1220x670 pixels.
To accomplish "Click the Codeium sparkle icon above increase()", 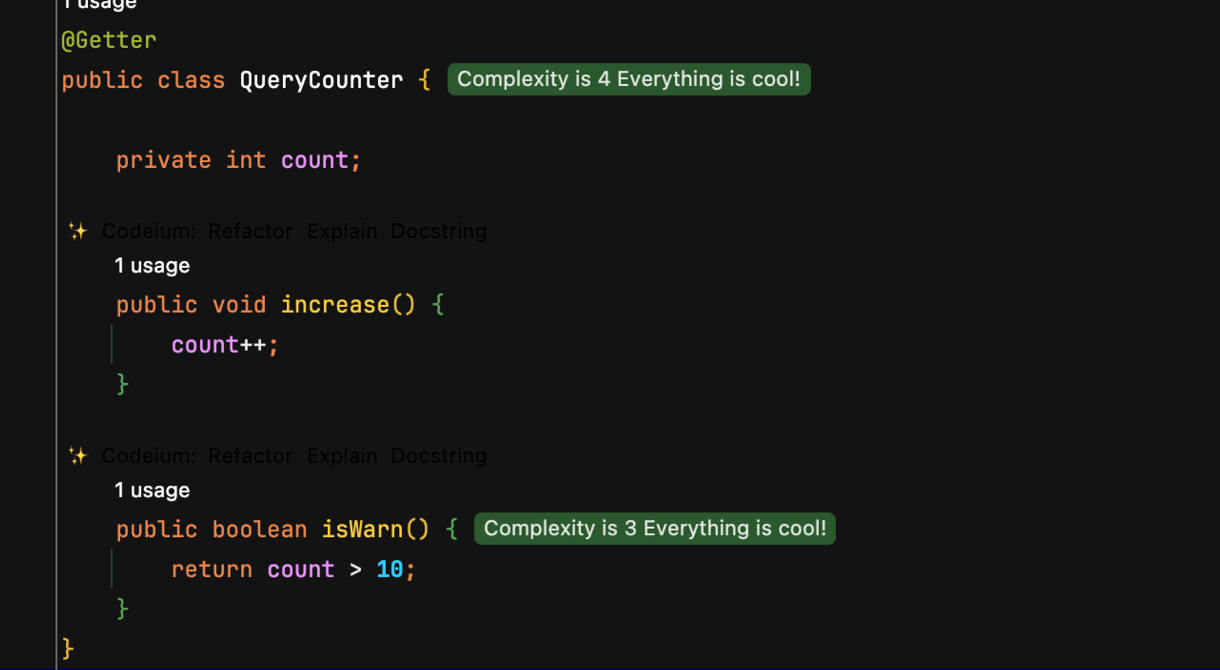I will pyautogui.click(x=77, y=231).
